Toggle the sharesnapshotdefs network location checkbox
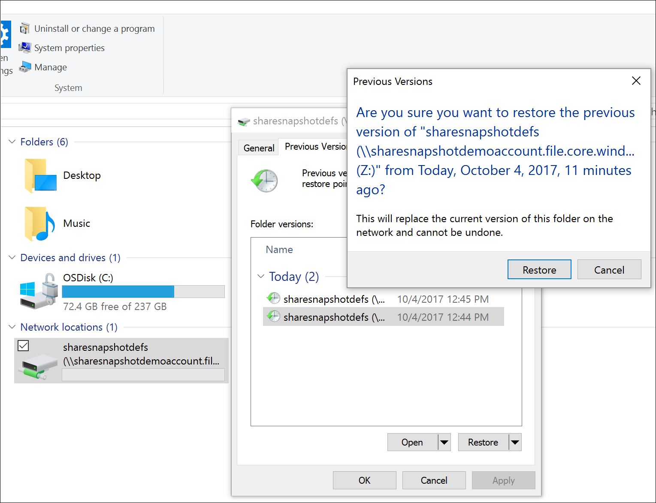The width and height of the screenshot is (656, 503). click(x=23, y=346)
